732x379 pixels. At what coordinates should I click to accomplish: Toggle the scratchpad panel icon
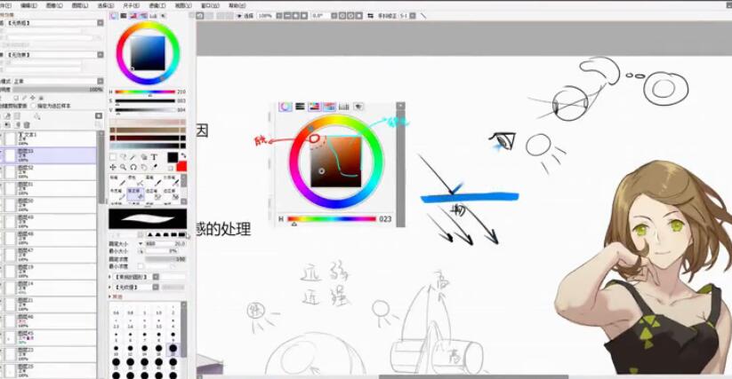[x=163, y=16]
